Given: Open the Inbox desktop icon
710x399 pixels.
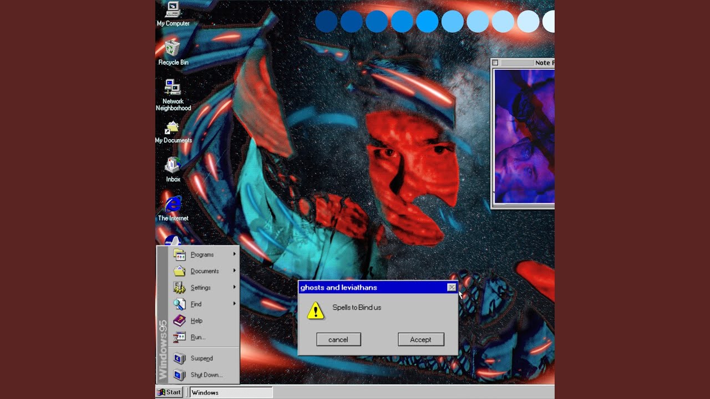Looking at the screenshot, I should pos(173,170).
